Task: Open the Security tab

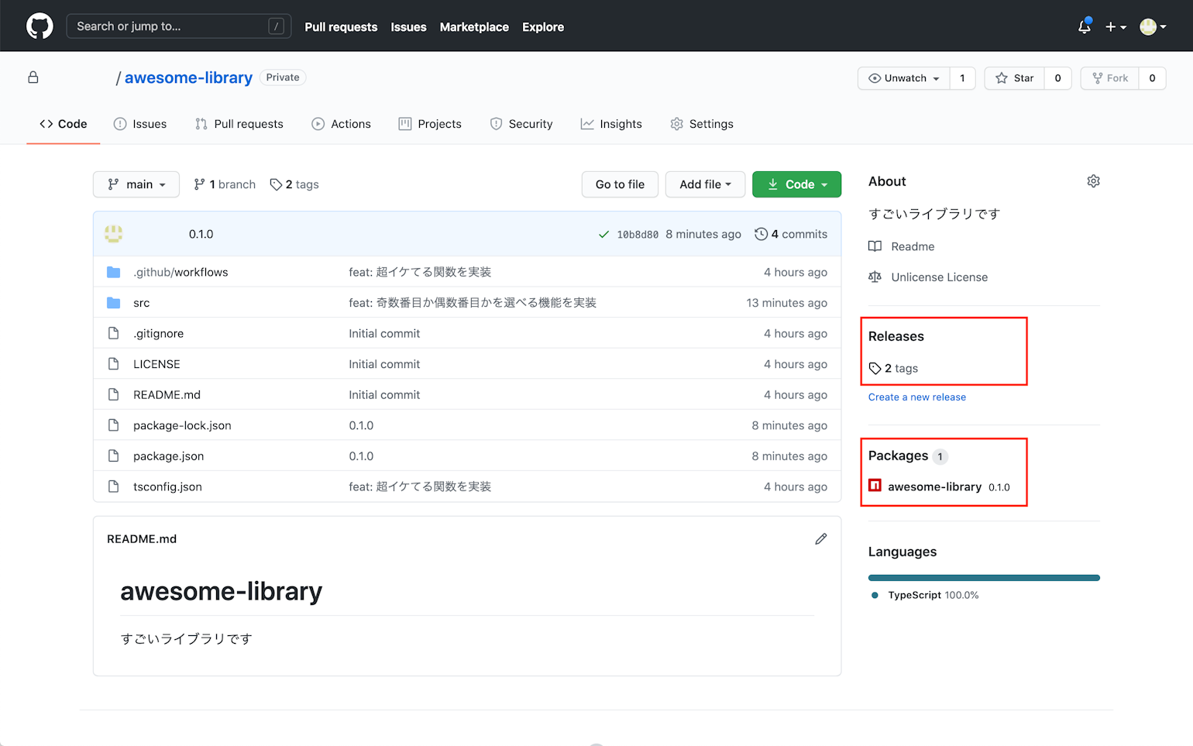Action: pyautogui.click(x=521, y=124)
